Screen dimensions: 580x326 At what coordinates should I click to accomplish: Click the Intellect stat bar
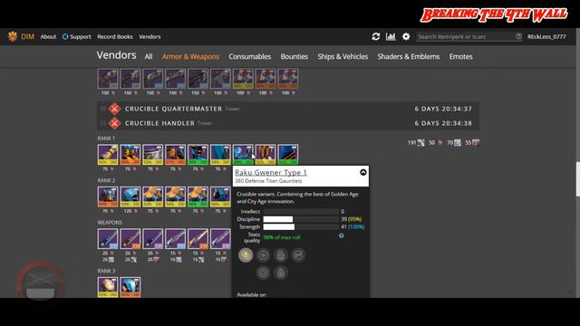(x=301, y=211)
